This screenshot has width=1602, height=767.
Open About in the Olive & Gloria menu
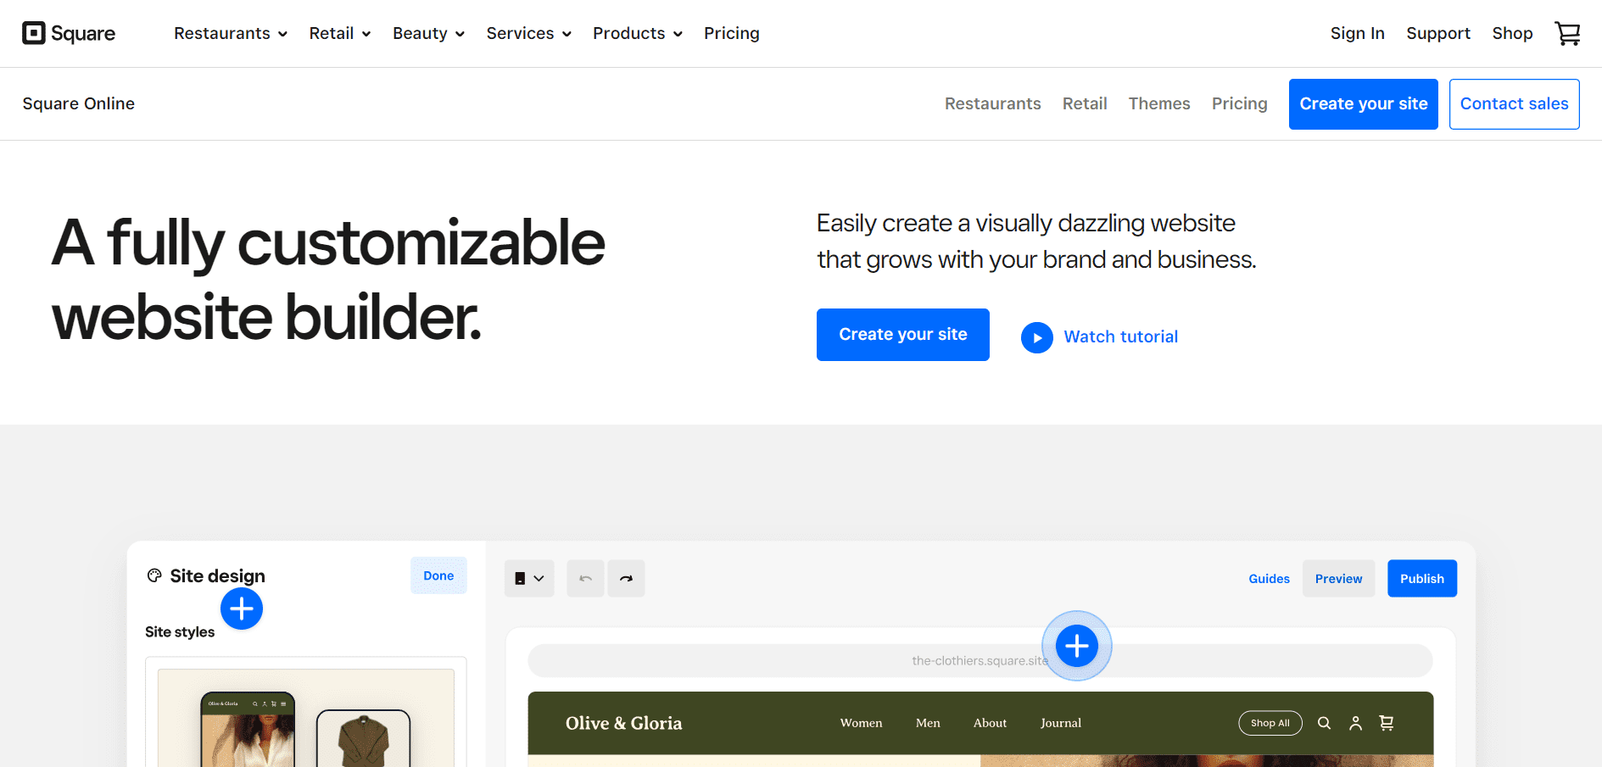990,723
